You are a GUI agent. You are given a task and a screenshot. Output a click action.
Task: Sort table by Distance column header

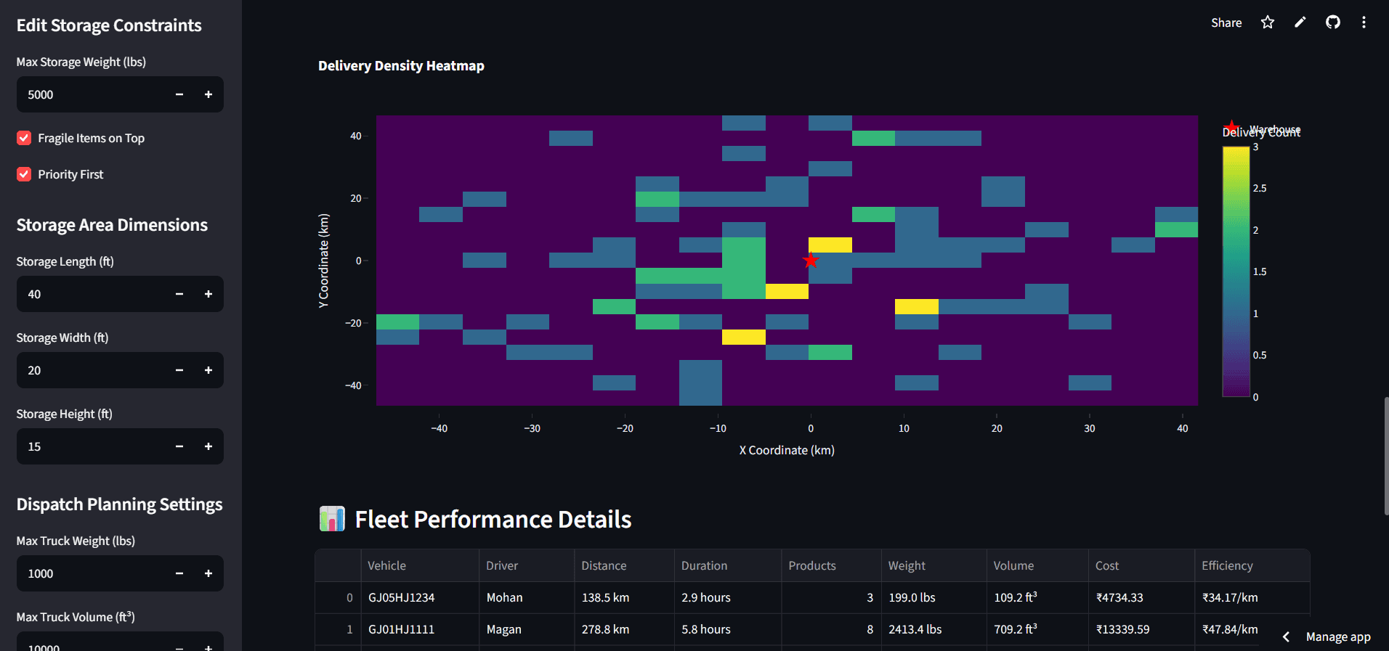click(x=624, y=565)
